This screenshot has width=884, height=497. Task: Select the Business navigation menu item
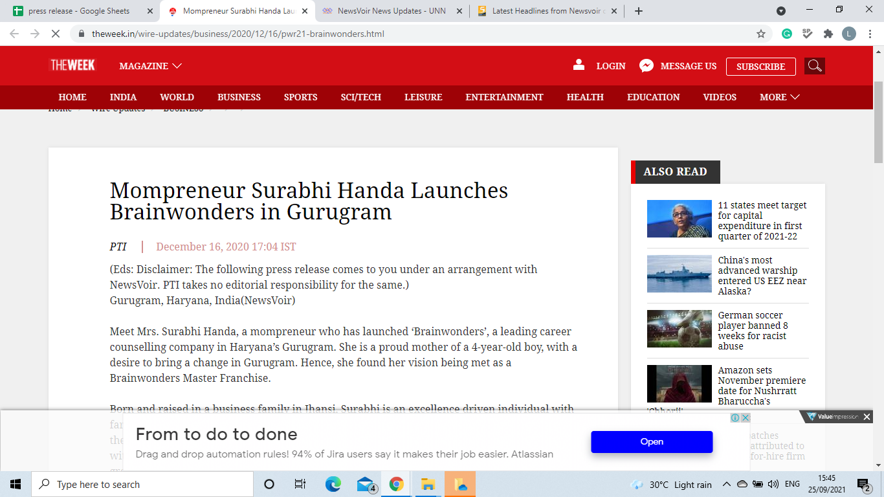tap(239, 97)
